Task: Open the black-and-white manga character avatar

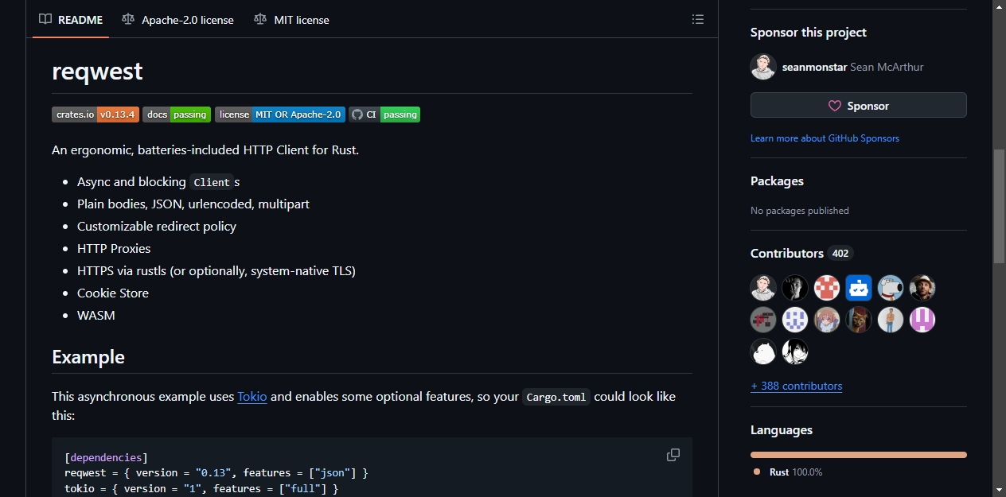Action: [x=795, y=351]
